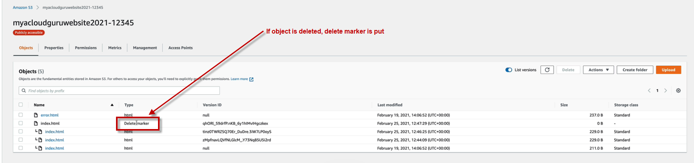The image size is (694, 163).
Task: Open table preferences gear icon
Action: coord(678,91)
